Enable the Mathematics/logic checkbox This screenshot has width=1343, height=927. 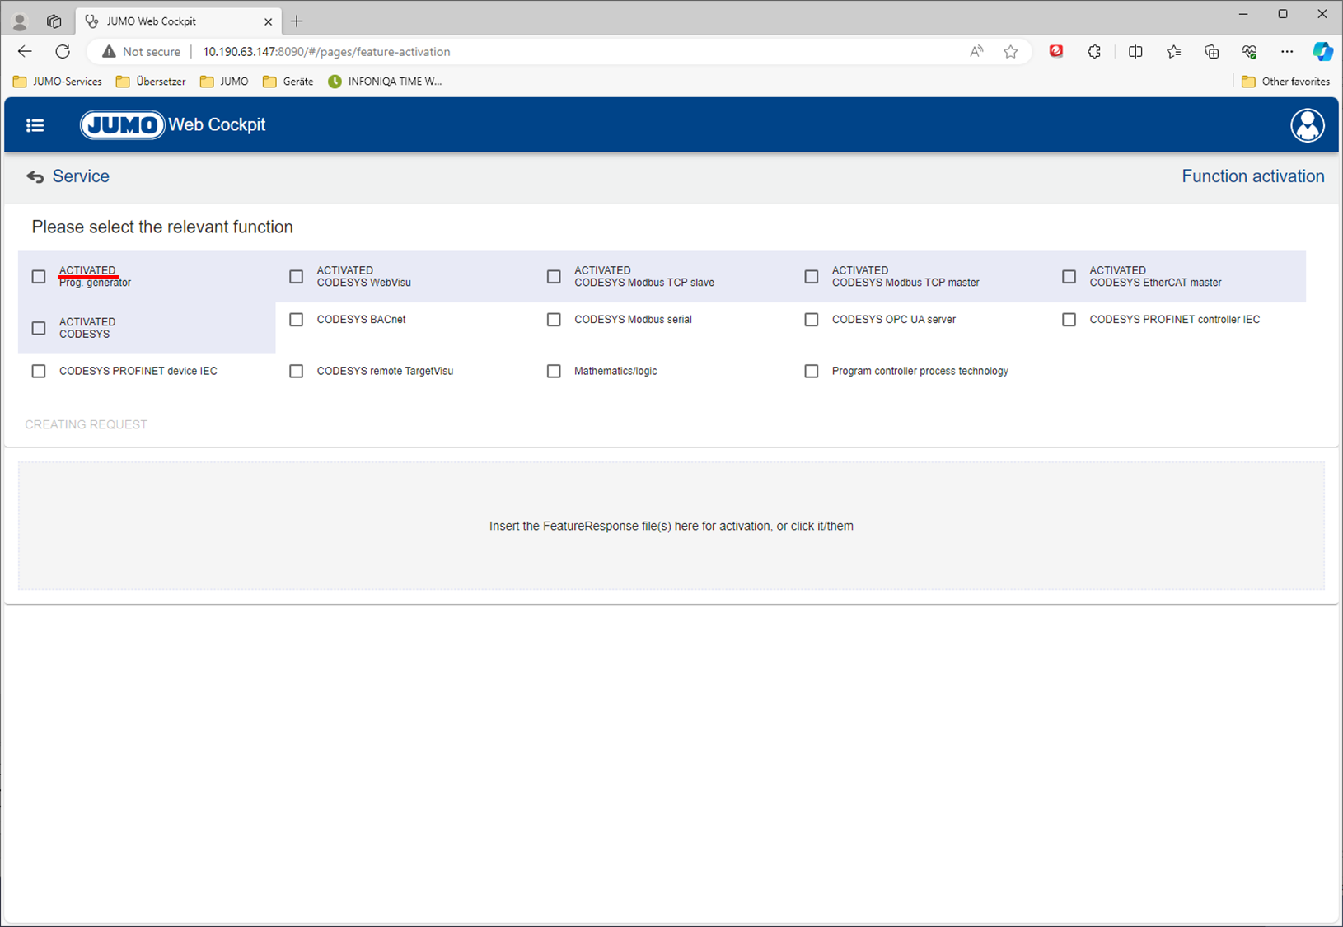[x=554, y=372]
